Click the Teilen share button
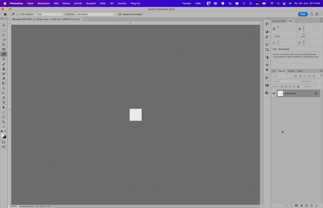The height and width of the screenshot is (208, 323). 303,14
